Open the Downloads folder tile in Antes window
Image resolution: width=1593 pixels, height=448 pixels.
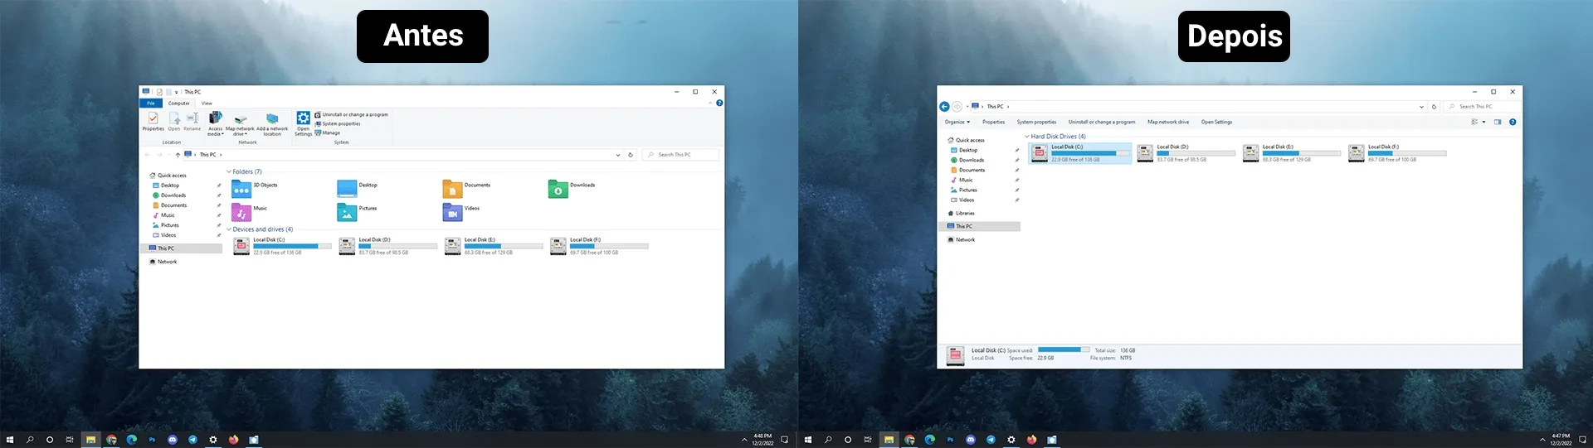click(x=572, y=189)
